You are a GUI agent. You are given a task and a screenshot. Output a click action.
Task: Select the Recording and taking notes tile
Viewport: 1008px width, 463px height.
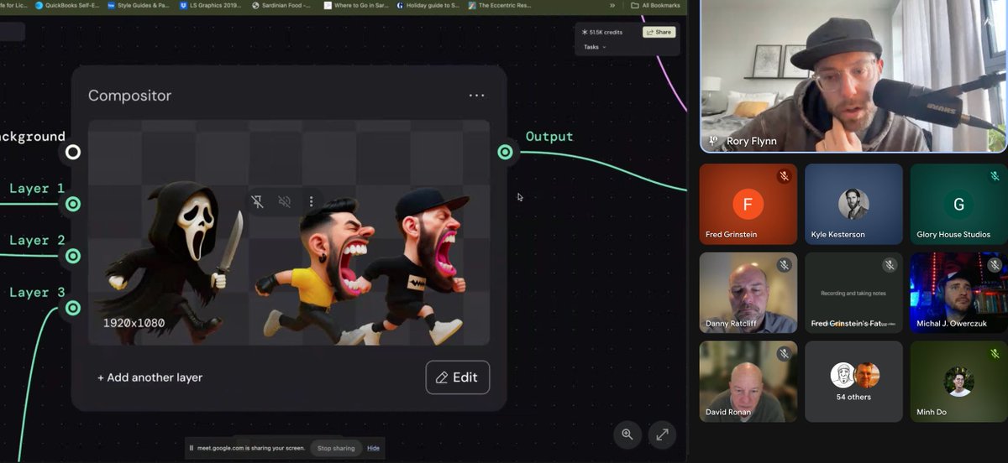(853, 293)
